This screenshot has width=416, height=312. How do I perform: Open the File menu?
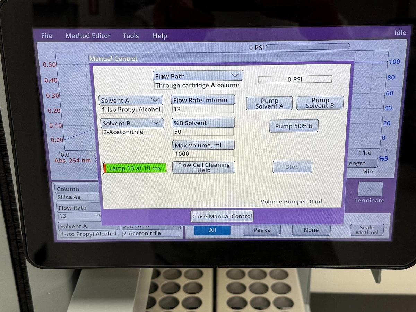coord(46,36)
